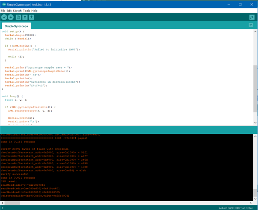Open the Sketch menu

[17, 11]
